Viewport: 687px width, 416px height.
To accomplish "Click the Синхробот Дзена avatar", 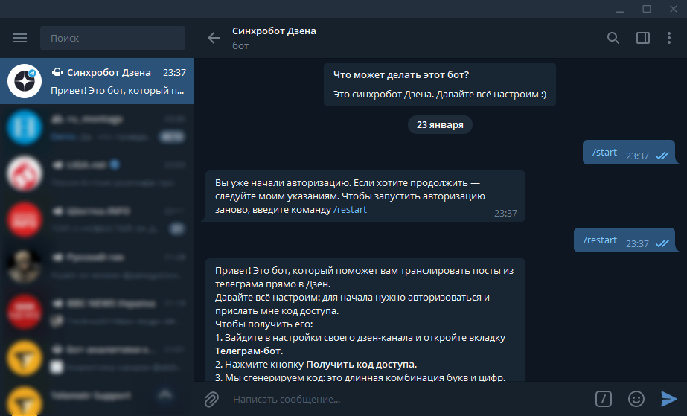I will [x=25, y=81].
